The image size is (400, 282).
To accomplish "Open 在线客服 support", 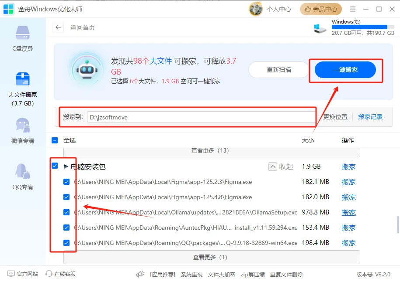I will 60,274.
